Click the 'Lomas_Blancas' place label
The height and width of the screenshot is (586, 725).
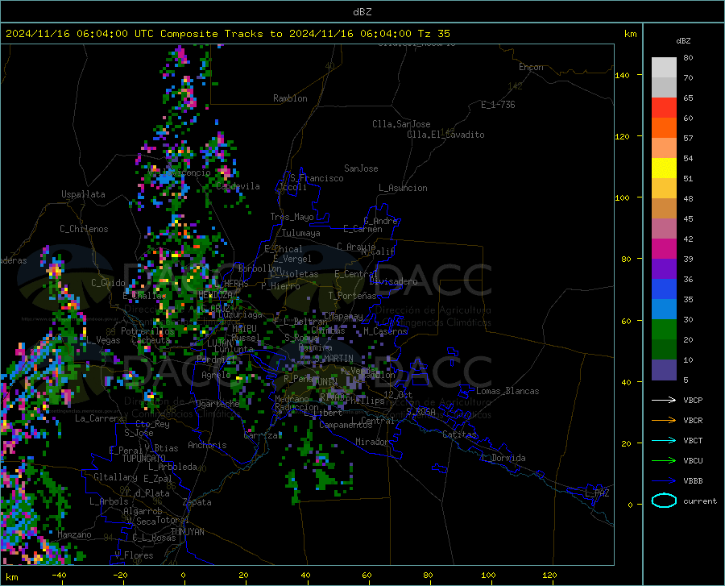[x=507, y=391]
